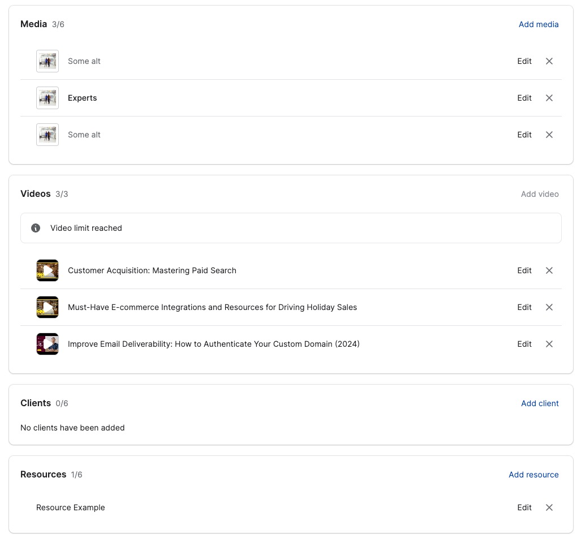Delete the Resource Example entry
Image resolution: width=577 pixels, height=538 pixels.
(x=549, y=507)
